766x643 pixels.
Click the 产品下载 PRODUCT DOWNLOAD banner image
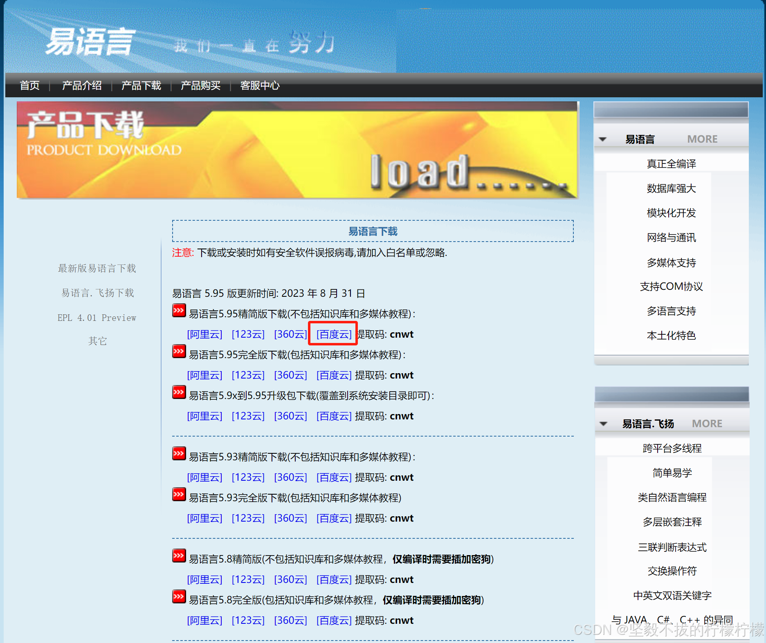[297, 150]
